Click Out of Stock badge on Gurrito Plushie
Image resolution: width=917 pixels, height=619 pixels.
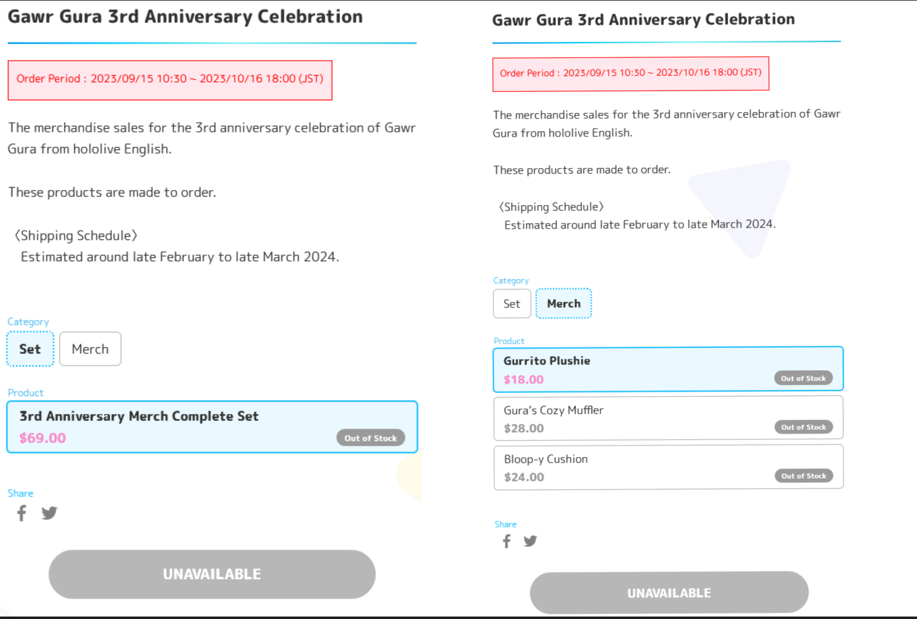(x=803, y=378)
